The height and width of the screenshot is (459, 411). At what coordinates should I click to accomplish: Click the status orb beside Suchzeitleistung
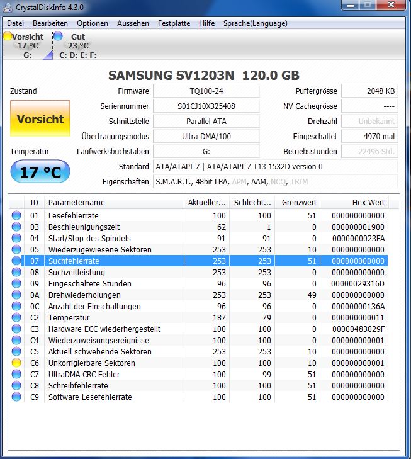[x=16, y=272]
